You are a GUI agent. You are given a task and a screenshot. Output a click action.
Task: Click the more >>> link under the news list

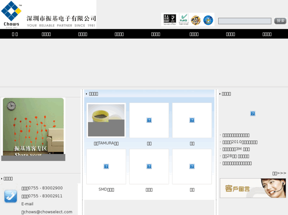(x=279, y=173)
